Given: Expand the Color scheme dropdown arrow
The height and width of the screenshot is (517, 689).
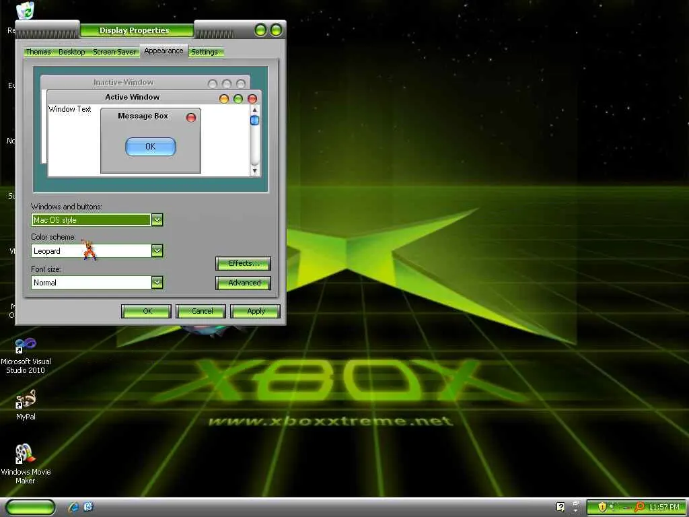Looking at the screenshot, I should point(157,251).
